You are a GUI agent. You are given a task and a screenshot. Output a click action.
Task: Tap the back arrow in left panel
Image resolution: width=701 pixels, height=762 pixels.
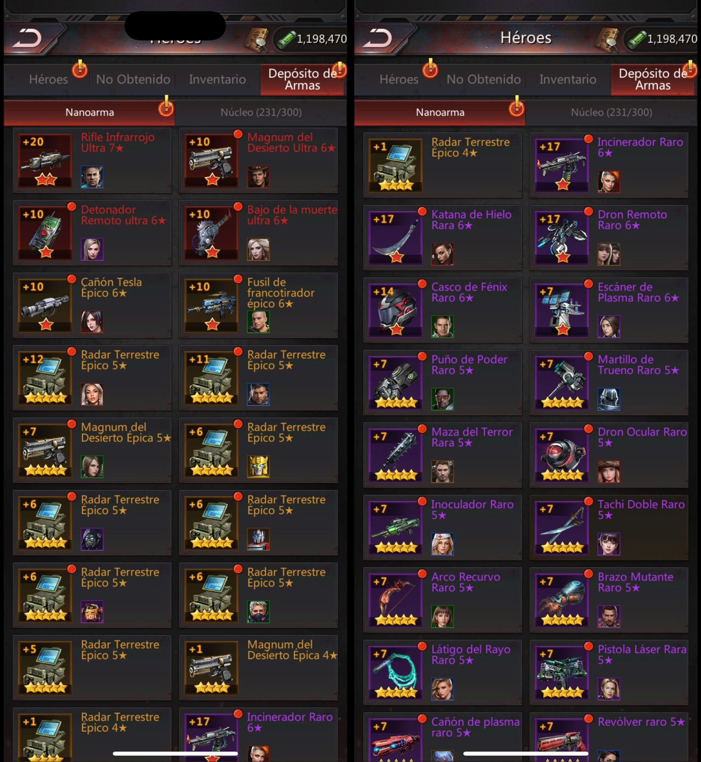coord(27,38)
